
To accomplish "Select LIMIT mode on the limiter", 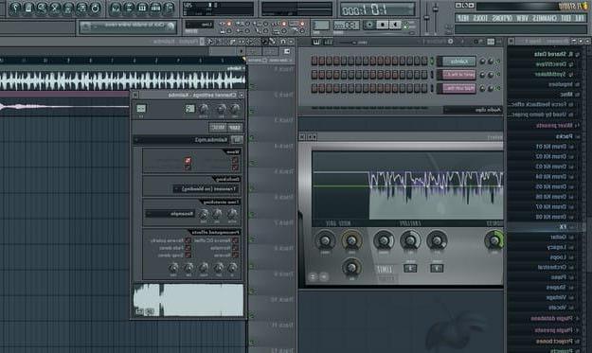I will click(x=386, y=270).
